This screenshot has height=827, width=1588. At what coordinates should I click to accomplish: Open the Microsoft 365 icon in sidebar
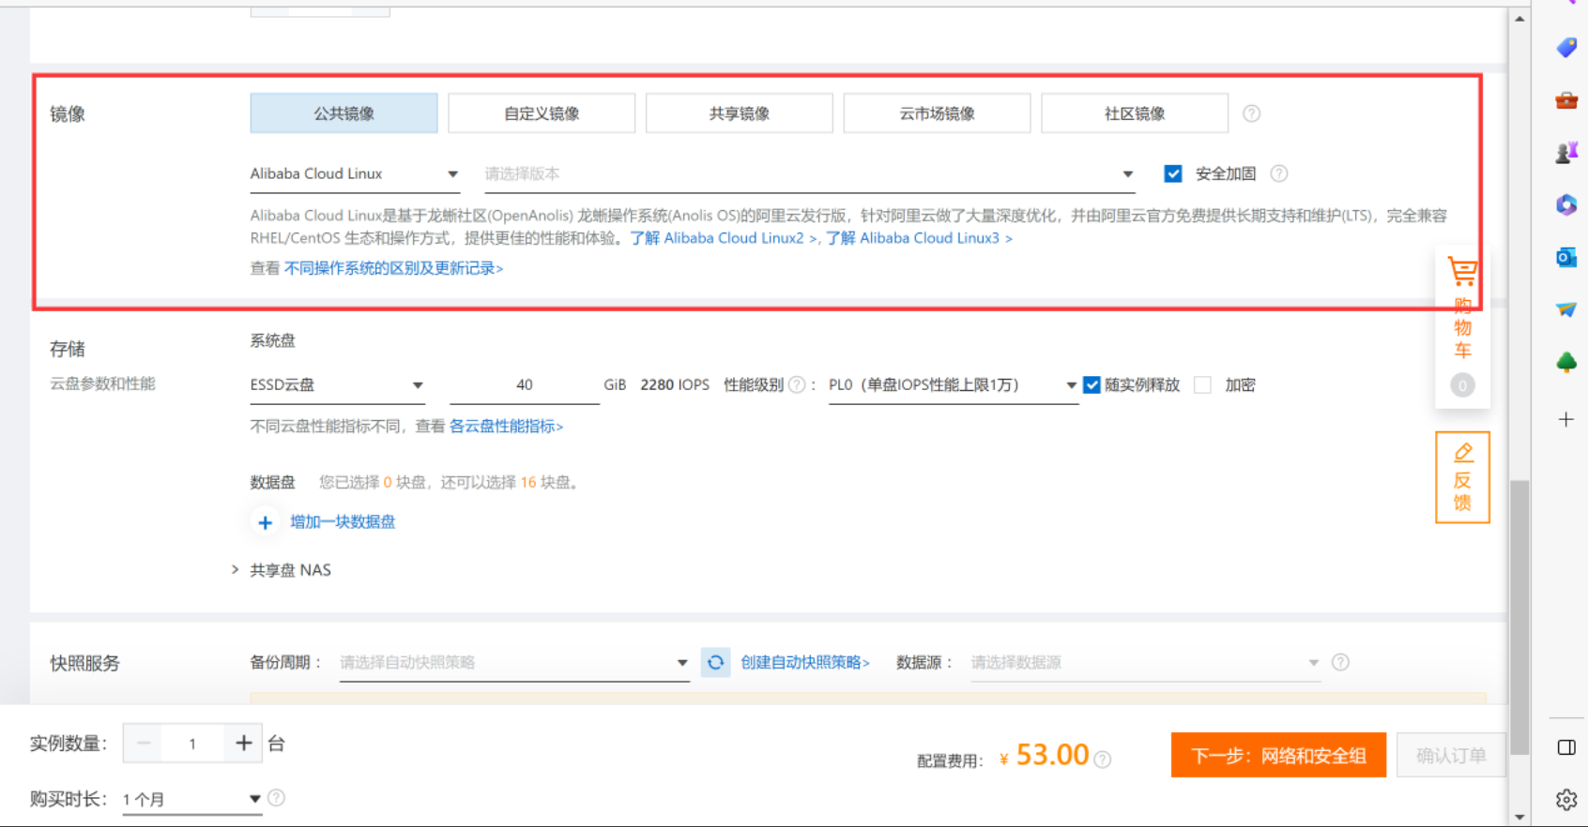click(1566, 204)
